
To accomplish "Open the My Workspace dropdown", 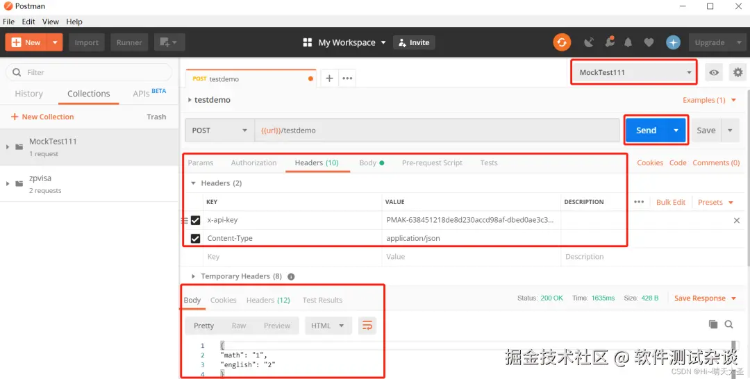I will click(x=352, y=42).
